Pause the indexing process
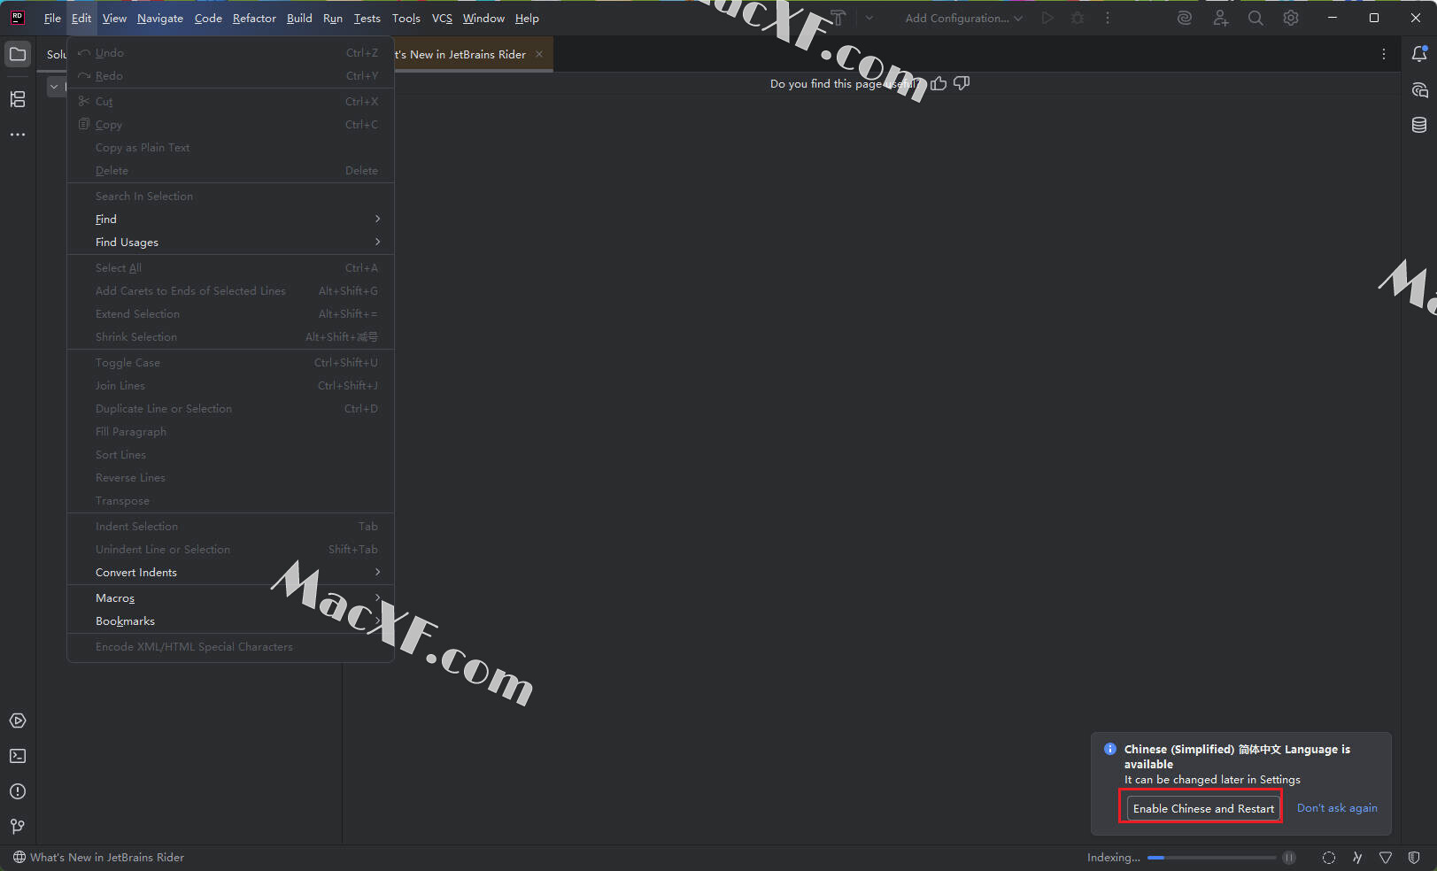 click(1289, 858)
